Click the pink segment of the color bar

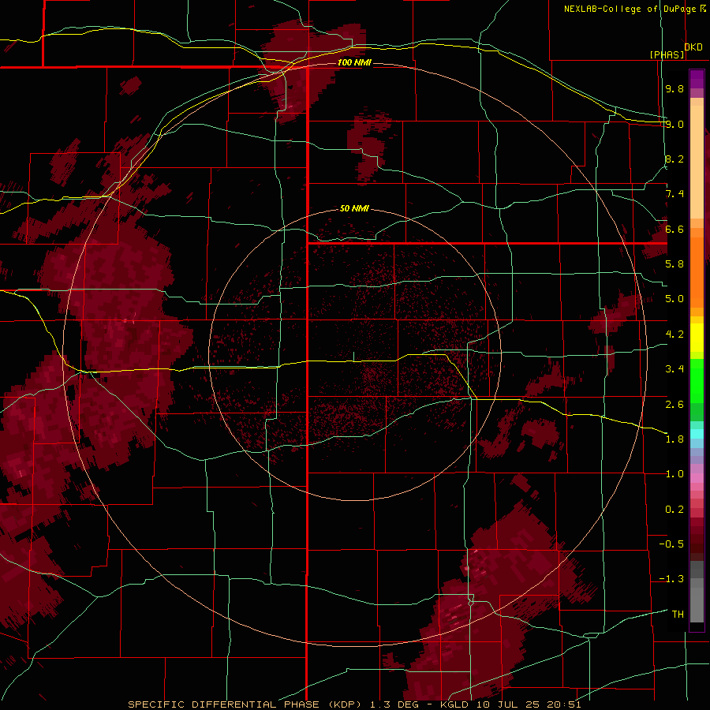coord(697,478)
